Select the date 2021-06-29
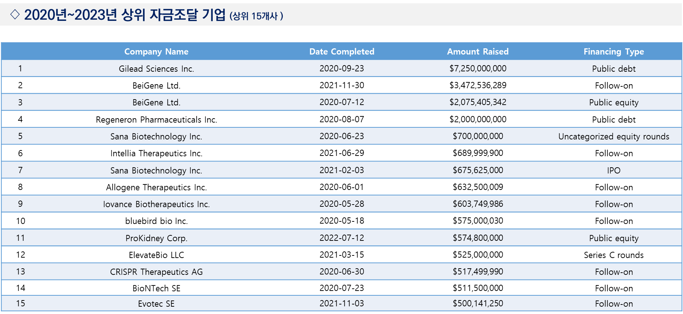Image resolution: width=683 pixels, height=314 pixels. point(342,153)
